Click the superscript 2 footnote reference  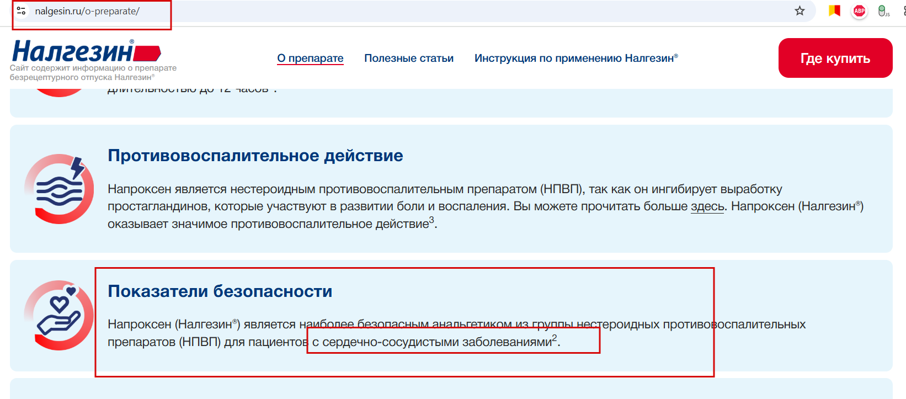(555, 338)
